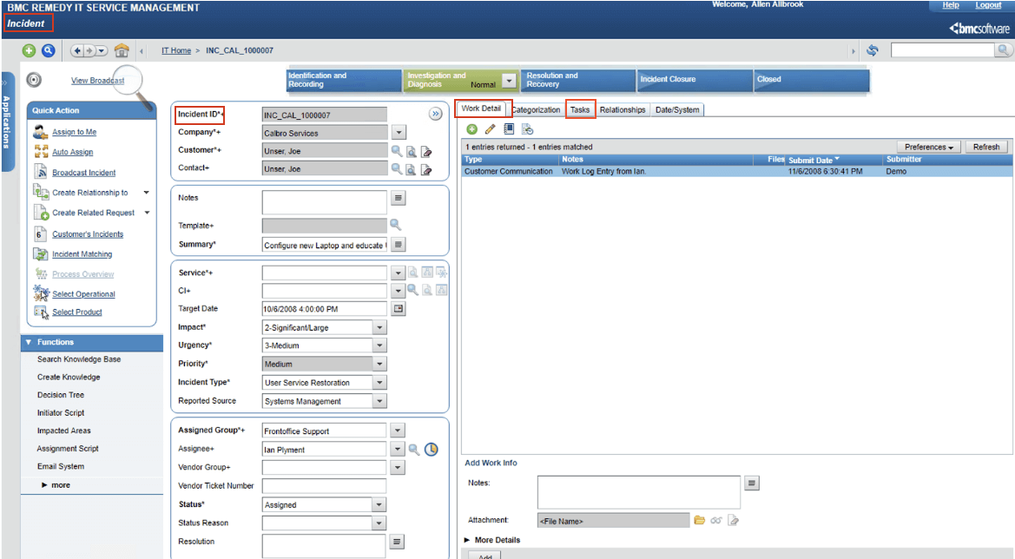The height and width of the screenshot is (559, 1015).
Task: Open the View Broadcast link
Action: click(98, 80)
